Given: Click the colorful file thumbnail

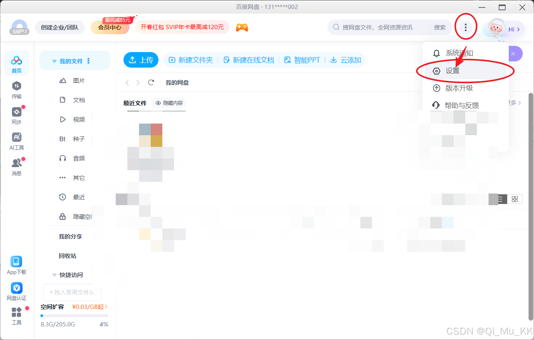Looking at the screenshot, I should [151, 135].
